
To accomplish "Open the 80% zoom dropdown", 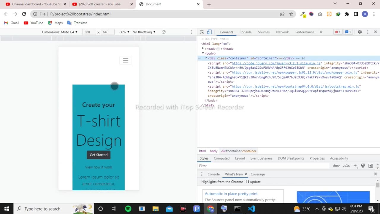I will pyautogui.click(x=124, y=32).
